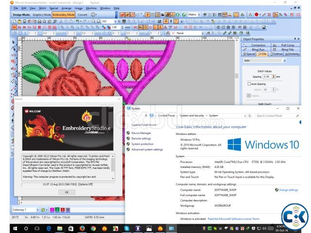Screen dimensions: 311x233
Task: Open the Stitch menu
Action: coord(42,8)
